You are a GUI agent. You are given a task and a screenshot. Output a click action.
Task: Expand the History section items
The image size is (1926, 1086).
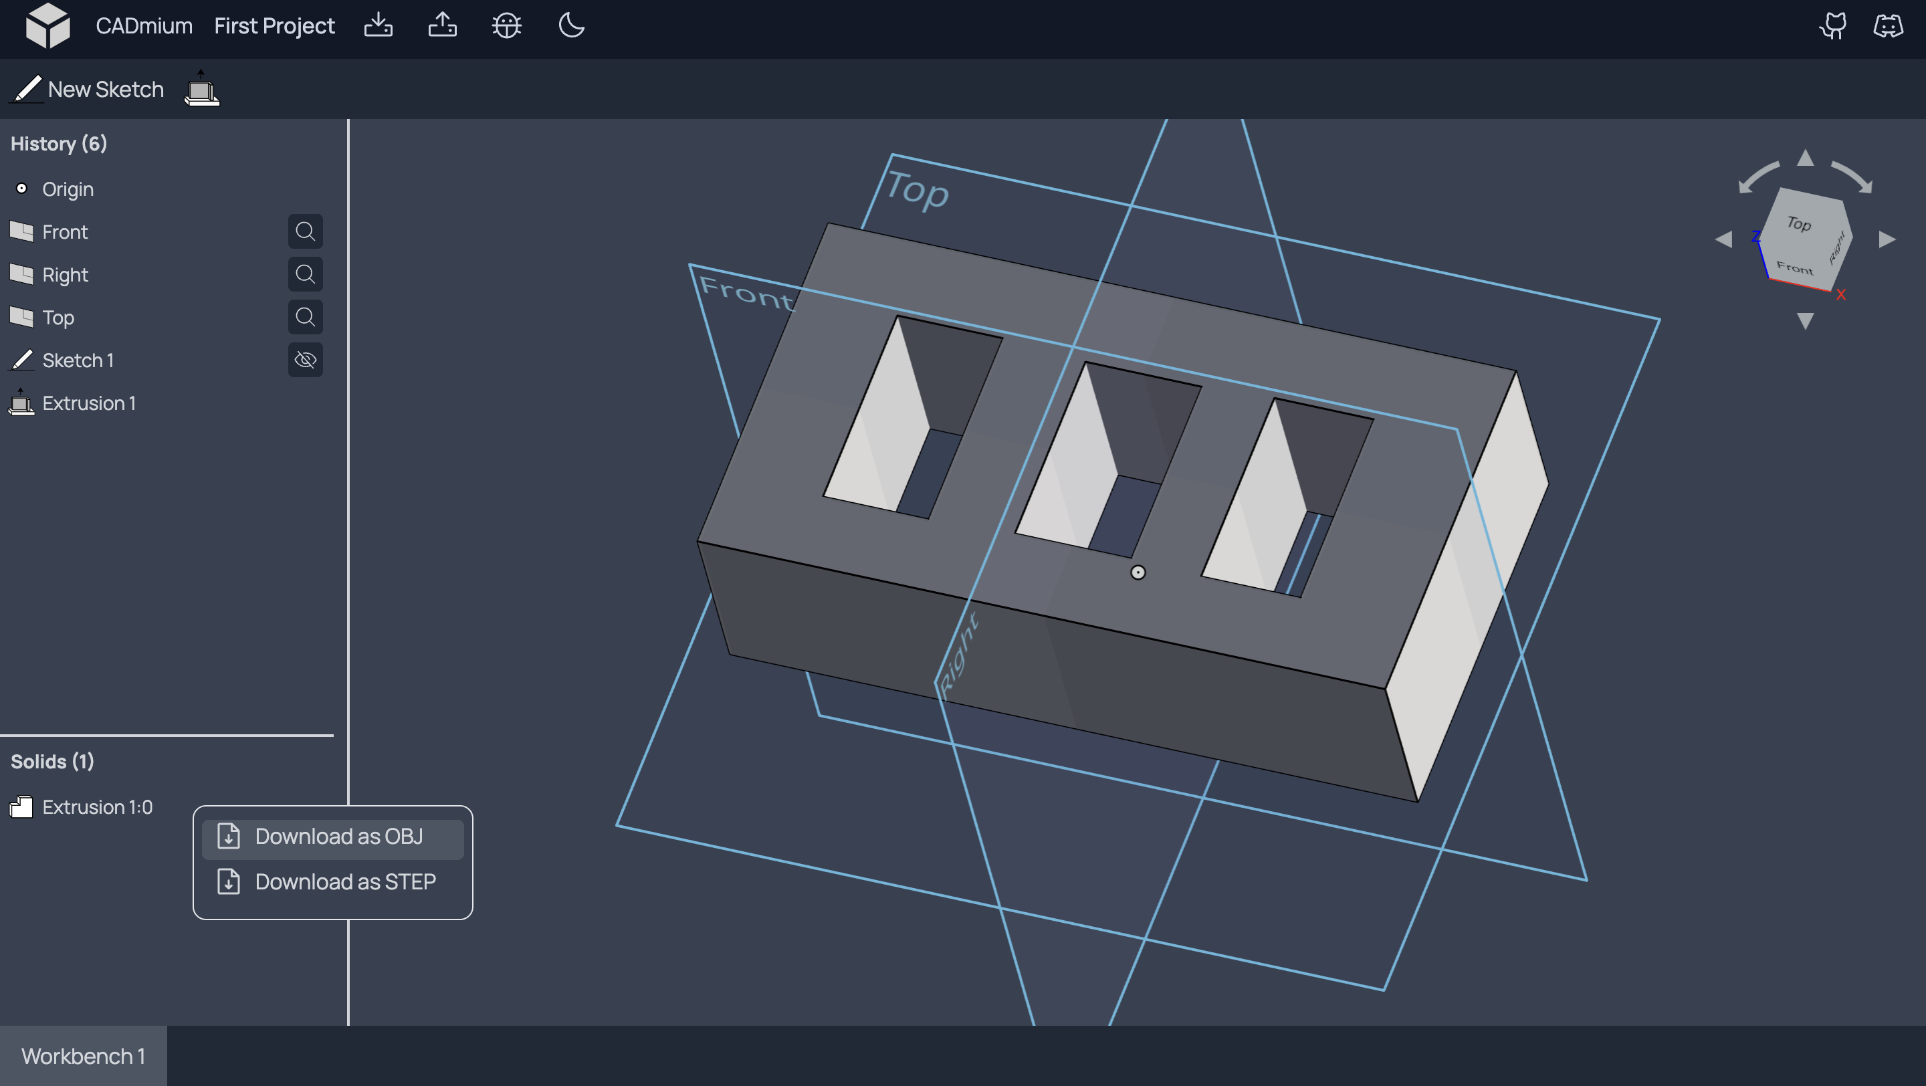58,143
